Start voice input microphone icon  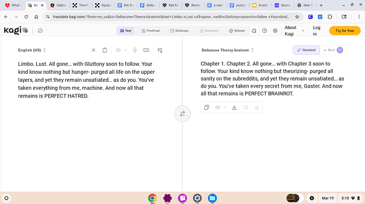click(135, 50)
